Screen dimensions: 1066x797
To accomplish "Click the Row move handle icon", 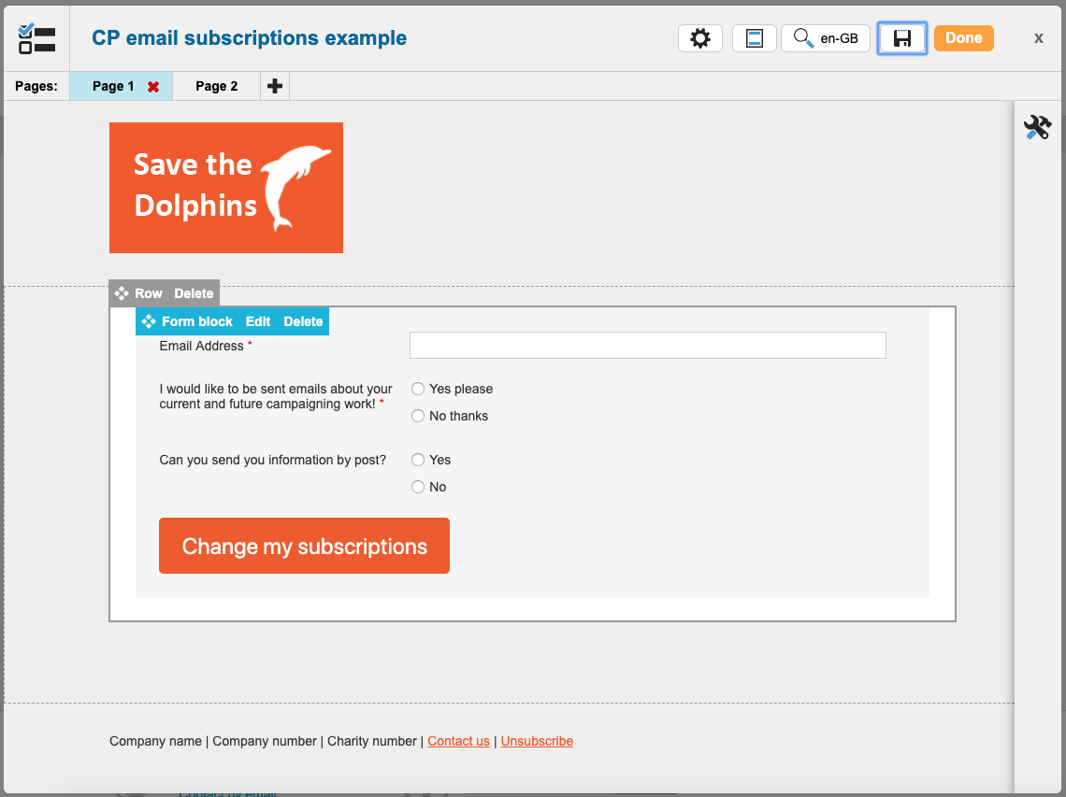I will click(x=122, y=293).
